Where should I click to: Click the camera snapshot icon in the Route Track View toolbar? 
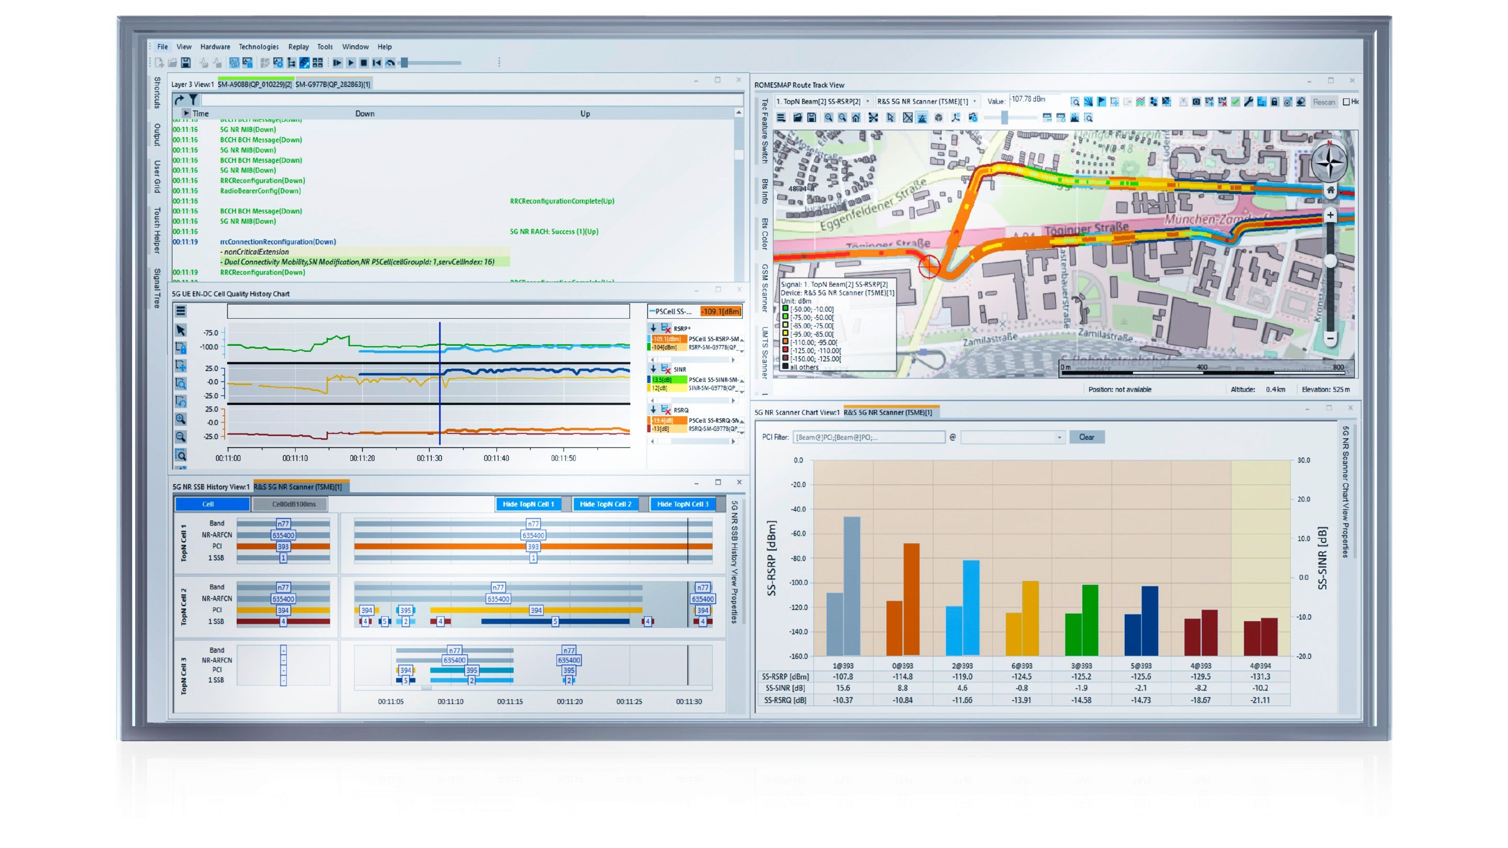(x=1196, y=103)
